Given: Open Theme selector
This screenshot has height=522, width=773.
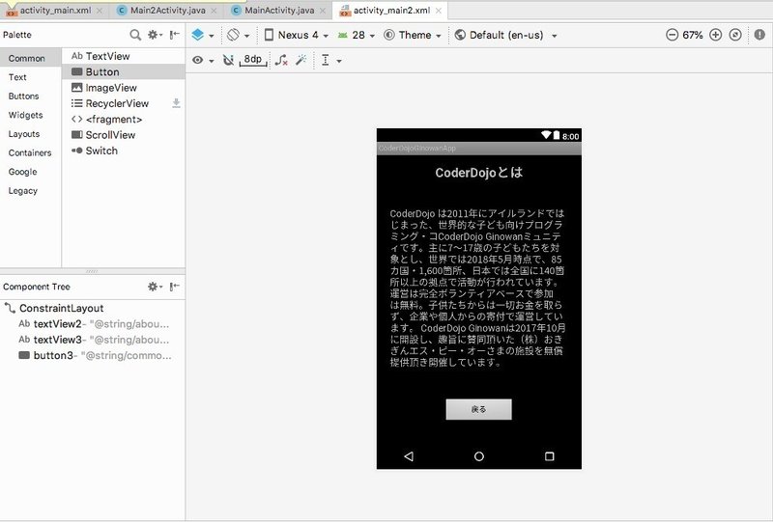Looking at the screenshot, I should (413, 35).
